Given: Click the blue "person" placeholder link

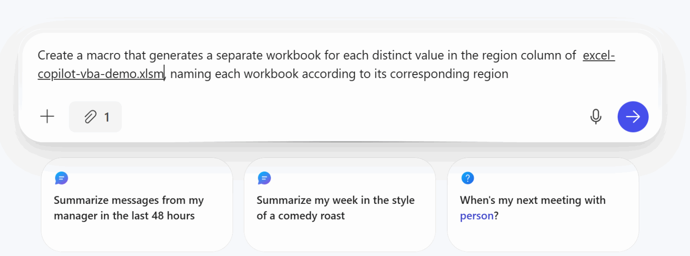Looking at the screenshot, I should [476, 216].
